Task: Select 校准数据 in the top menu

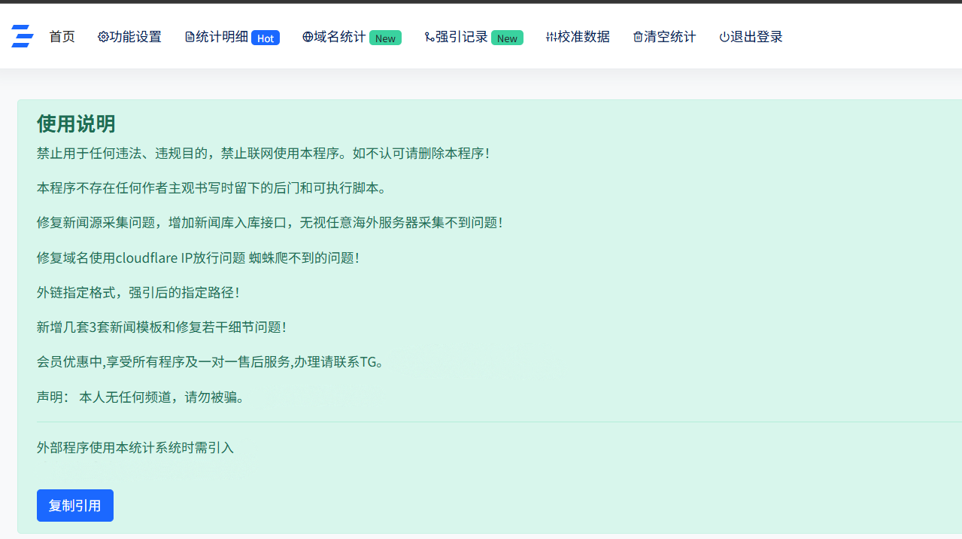Action: click(584, 37)
